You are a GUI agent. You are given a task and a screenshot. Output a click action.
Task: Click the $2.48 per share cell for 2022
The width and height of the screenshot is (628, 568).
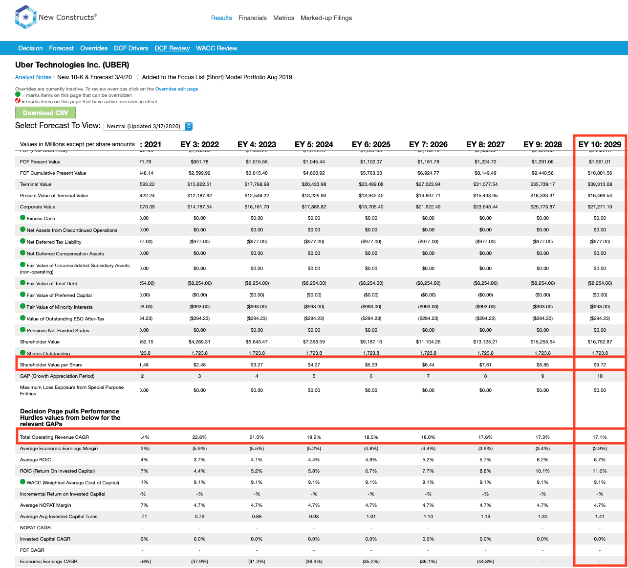(199, 364)
